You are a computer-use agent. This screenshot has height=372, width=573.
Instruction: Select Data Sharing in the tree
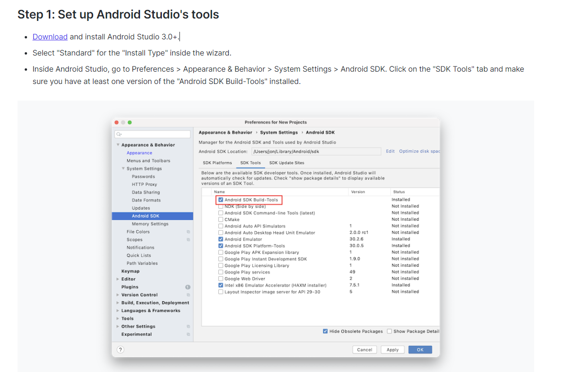(146, 192)
